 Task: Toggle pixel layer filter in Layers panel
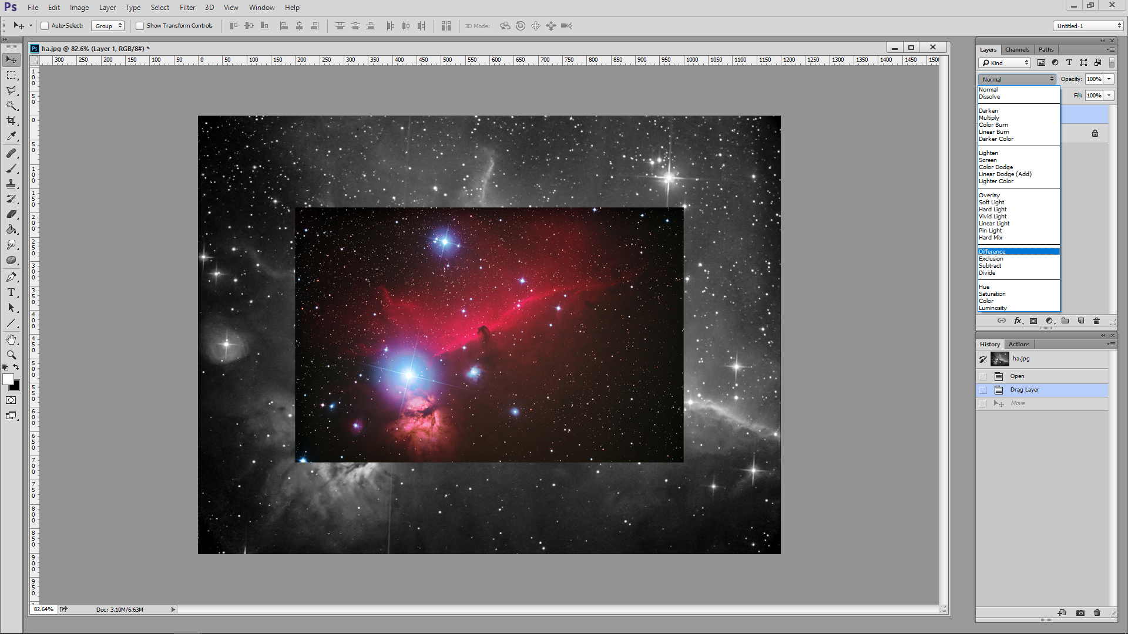pos(1041,63)
